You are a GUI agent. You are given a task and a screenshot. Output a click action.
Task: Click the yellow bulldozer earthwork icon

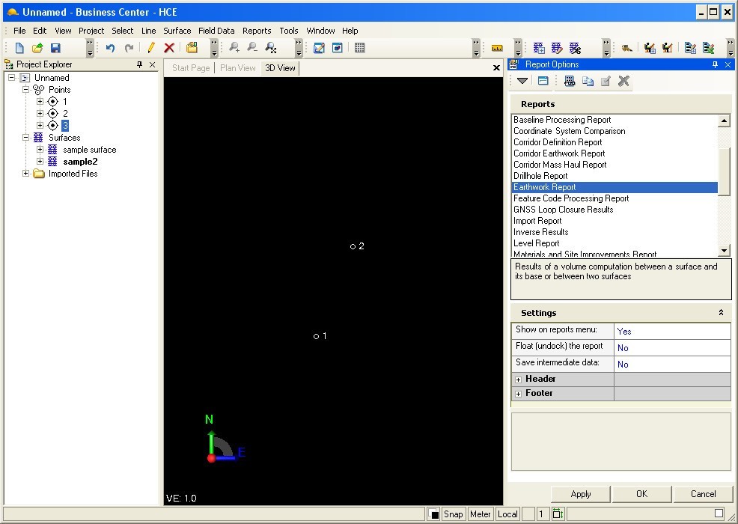pyautogui.click(x=626, y=48)
